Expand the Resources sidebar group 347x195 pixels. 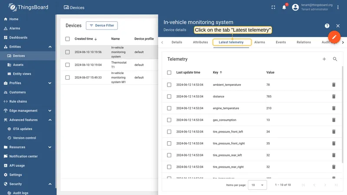pos(50,147)
